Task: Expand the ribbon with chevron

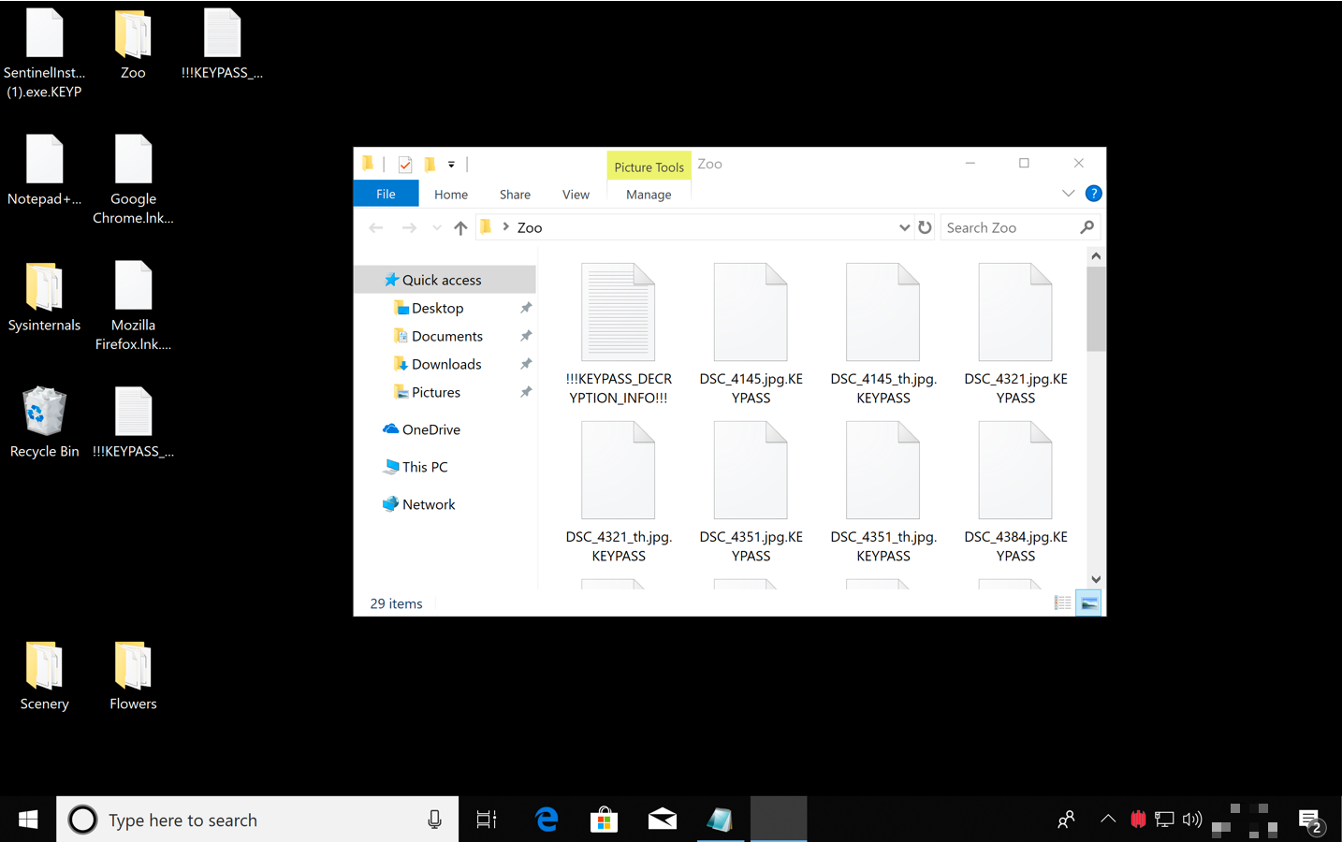Action: [1068, 194]
